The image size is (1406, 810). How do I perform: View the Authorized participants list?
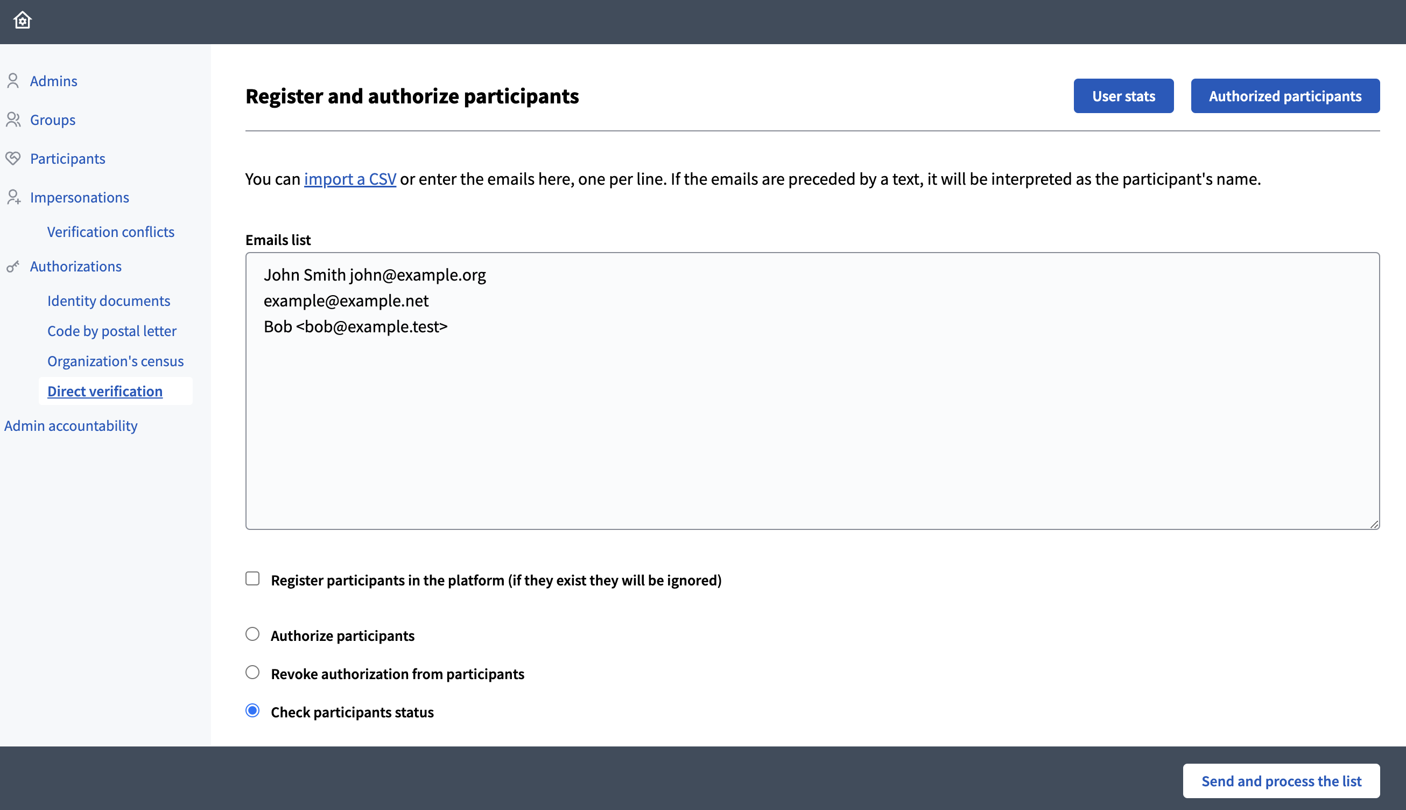pos(1285,96)
